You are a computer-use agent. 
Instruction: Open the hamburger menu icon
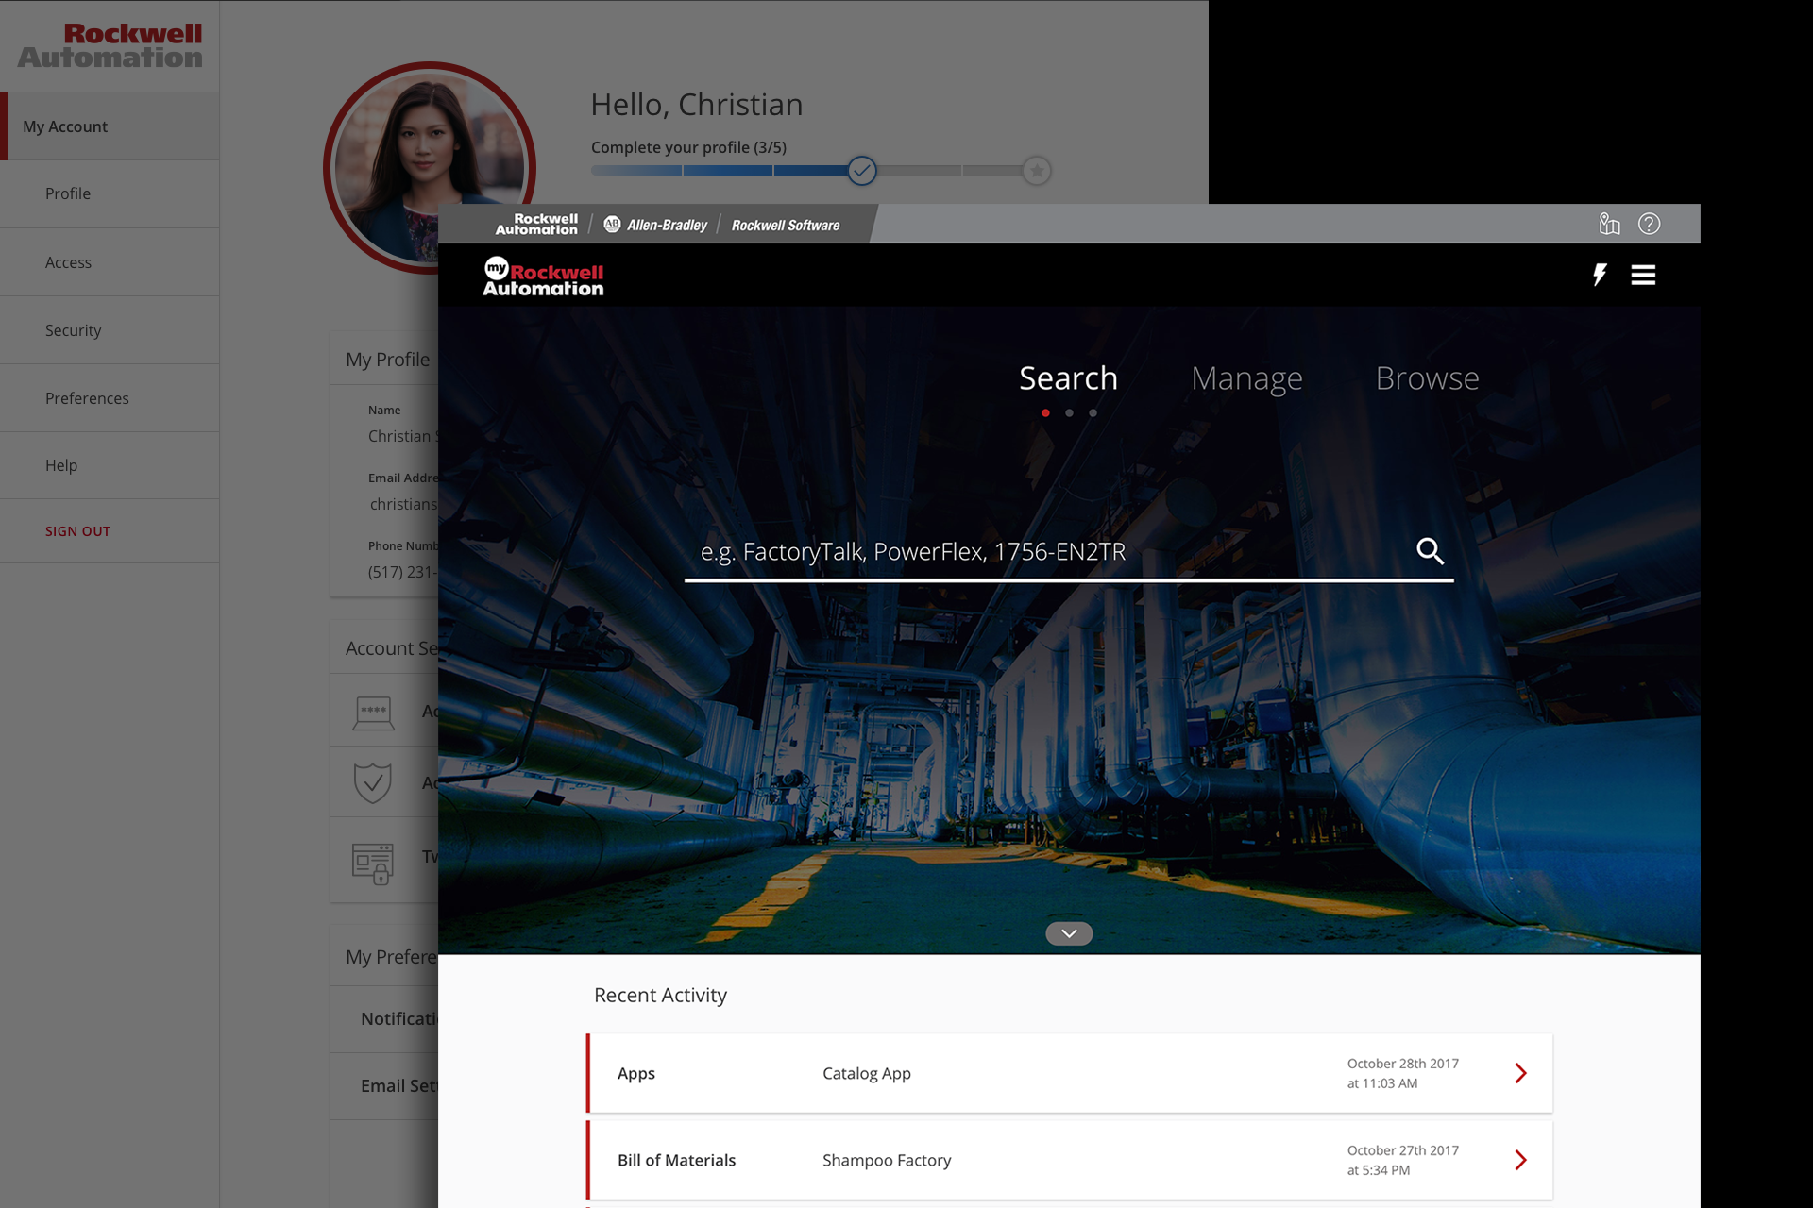1643,275
